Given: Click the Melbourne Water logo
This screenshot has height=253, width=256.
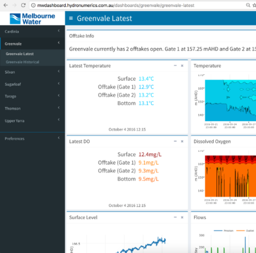Looking at the screenshot, I should pyautogui.click(x=33, y=19).
